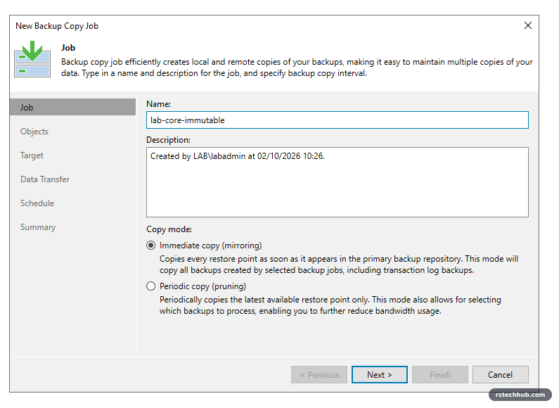Close the New Backup Copy Job dialog
Image resolution: width=559 pixels, height=408 pixels.
(x=528, y=26)
